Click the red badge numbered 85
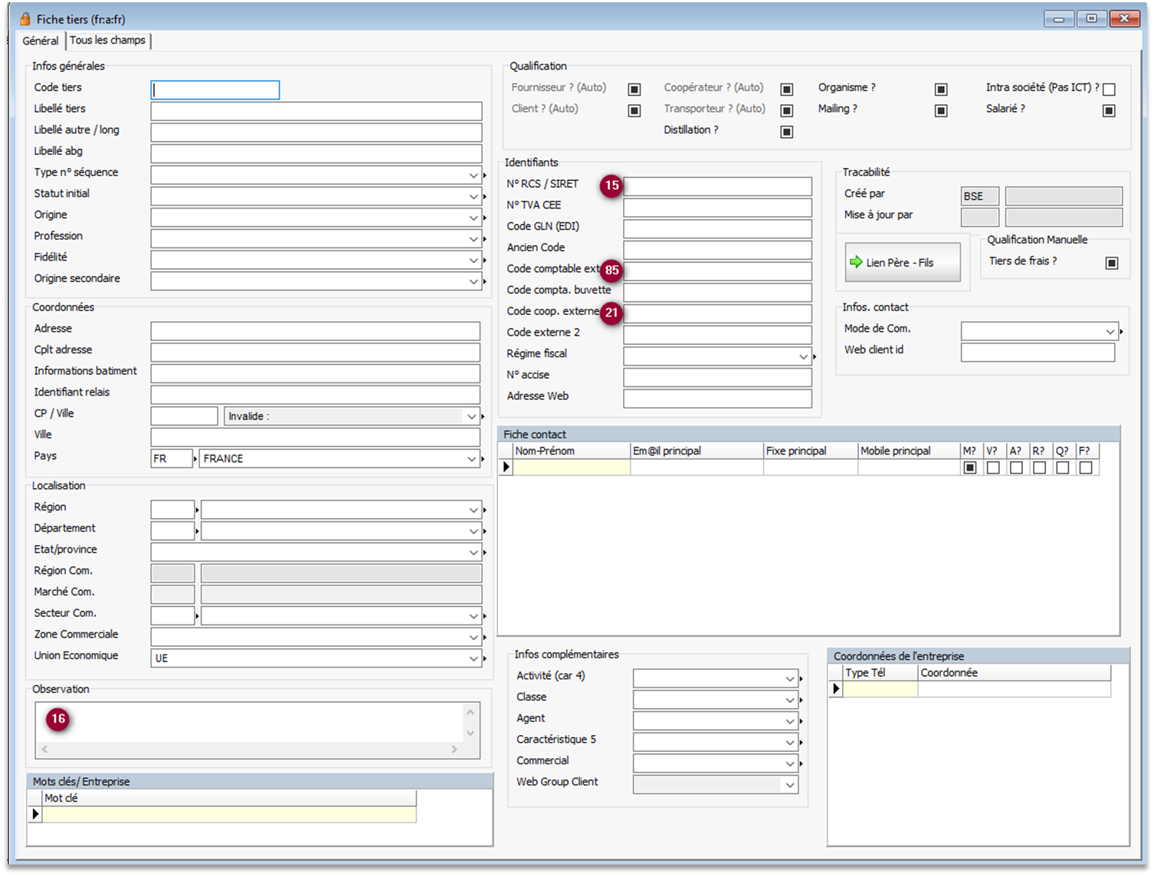 click(x=611, y=270)
